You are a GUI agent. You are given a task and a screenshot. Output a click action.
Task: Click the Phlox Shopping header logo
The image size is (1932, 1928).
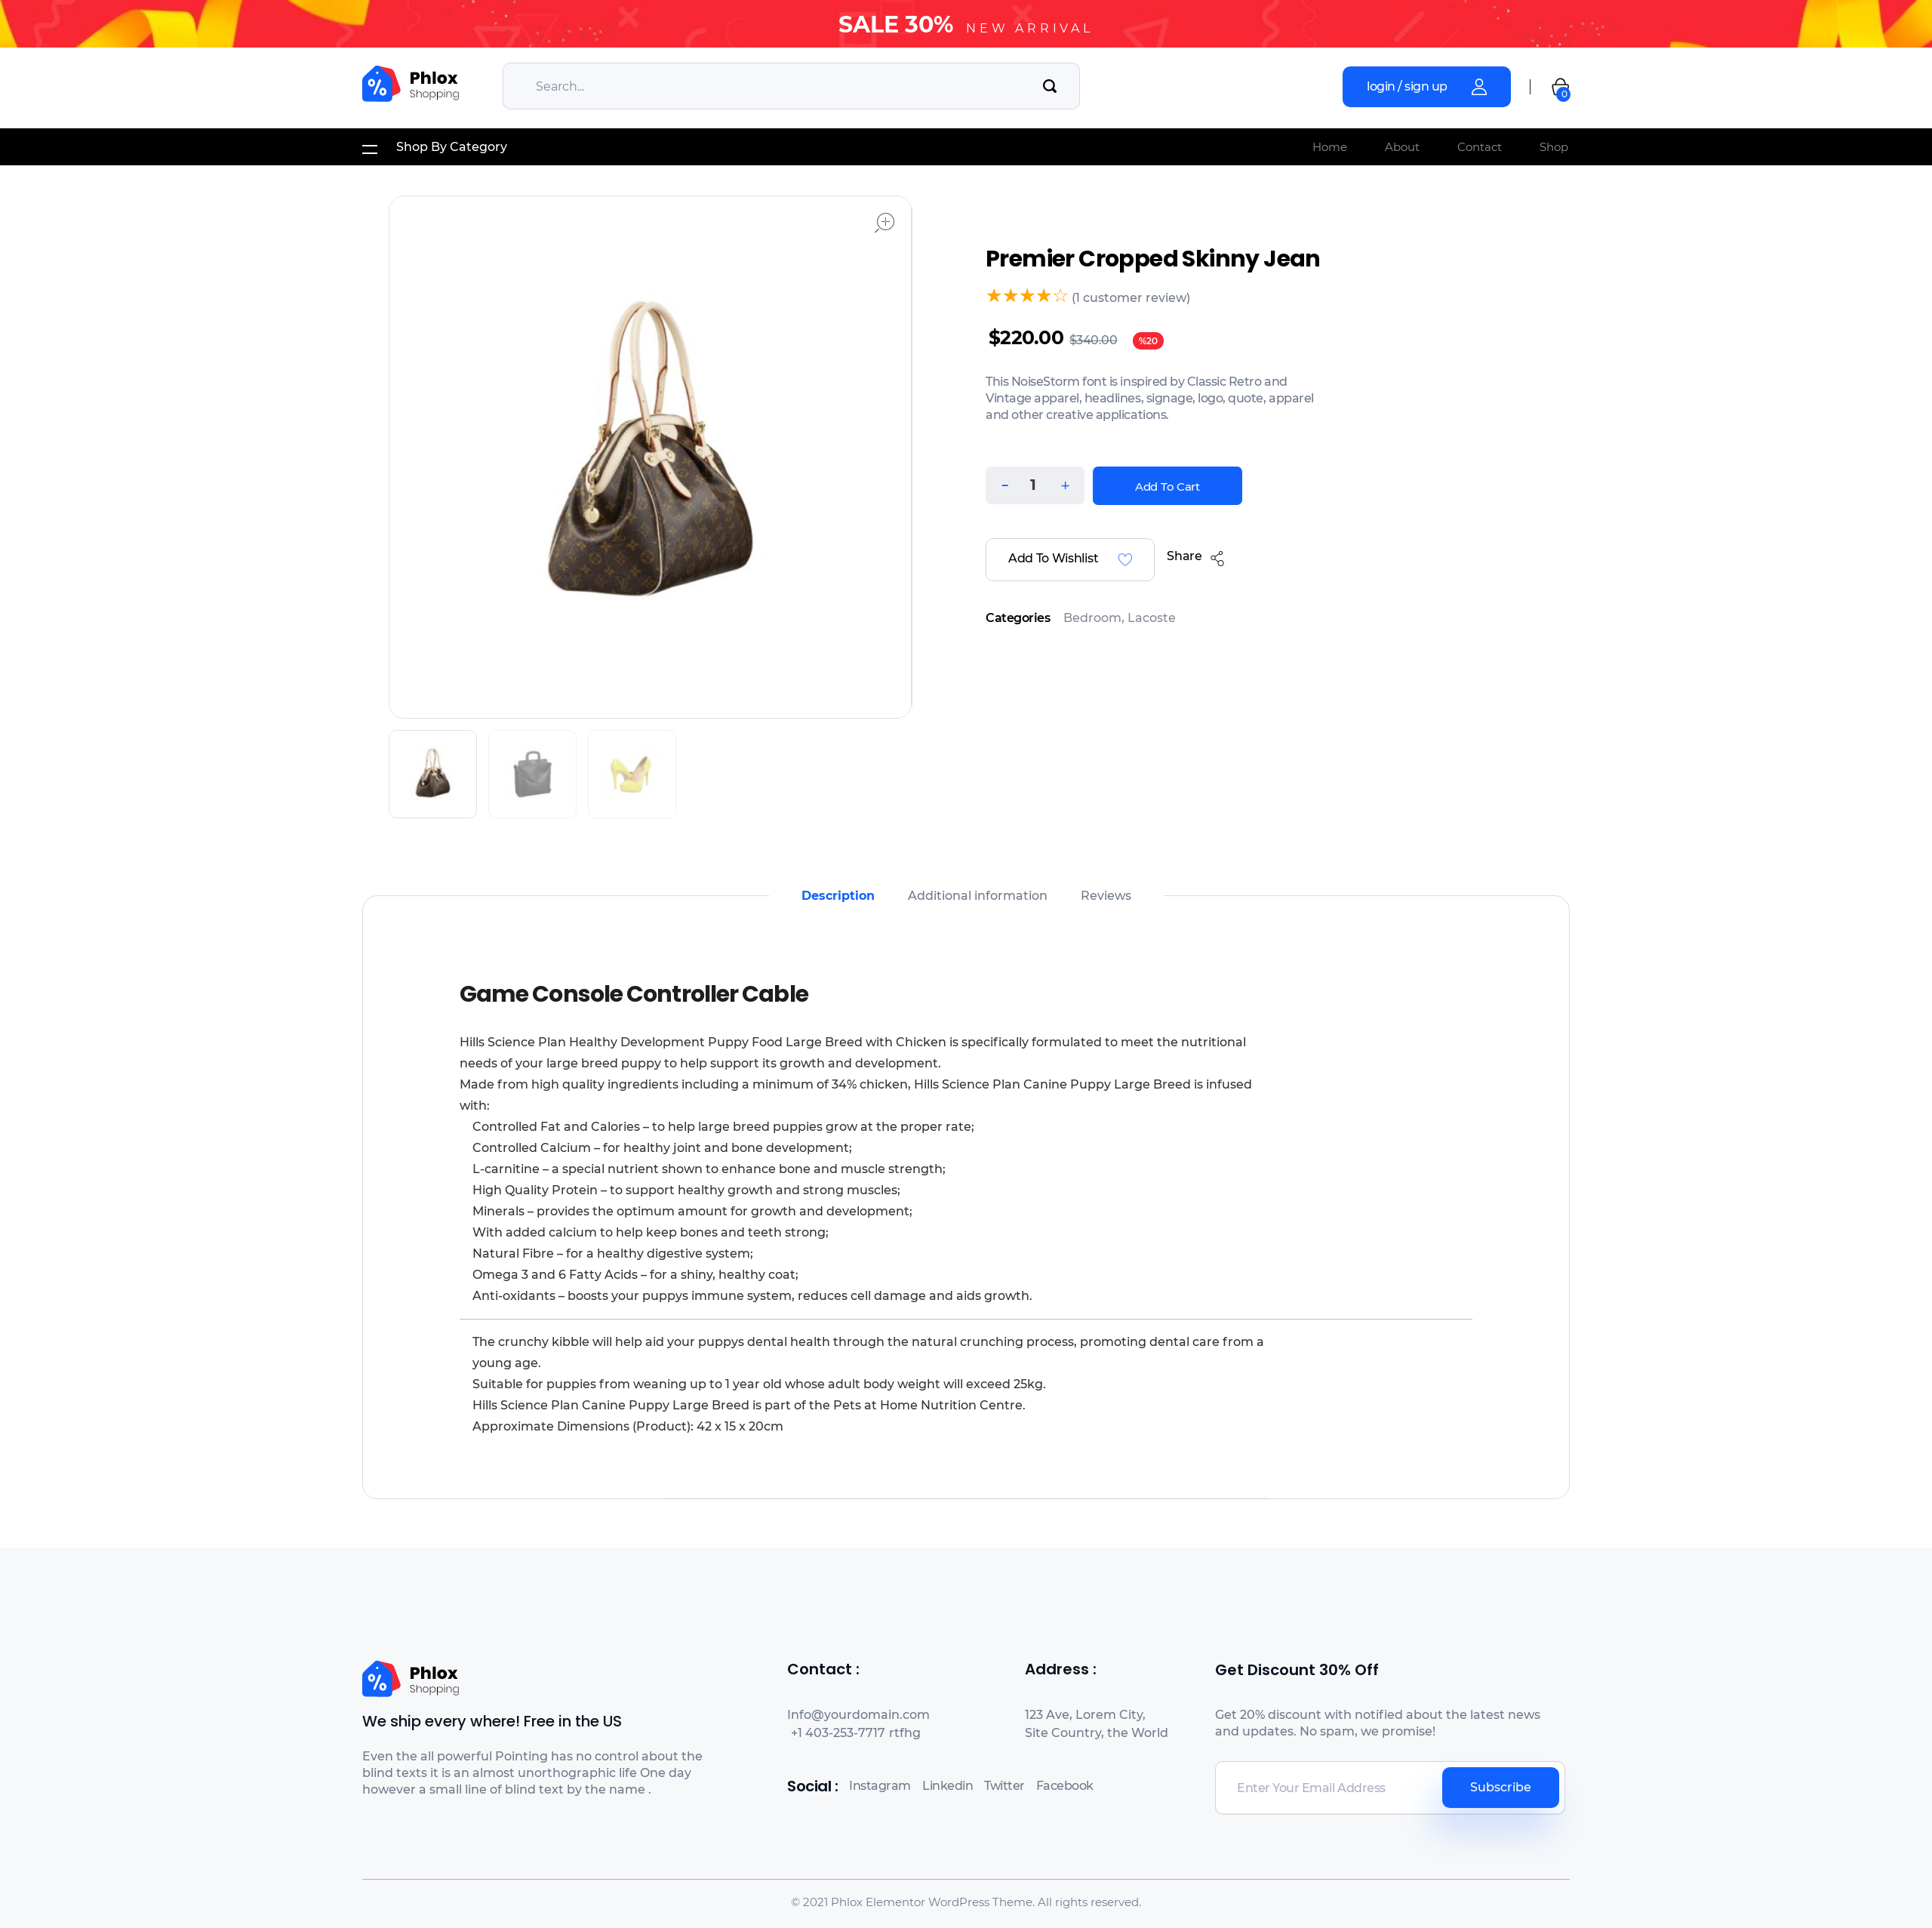[411, 85]
